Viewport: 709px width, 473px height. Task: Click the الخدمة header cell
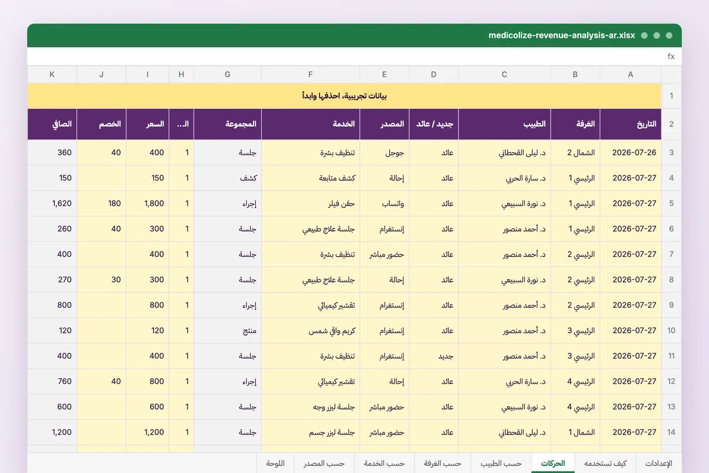pyautogui.click(x=311, y=124)
